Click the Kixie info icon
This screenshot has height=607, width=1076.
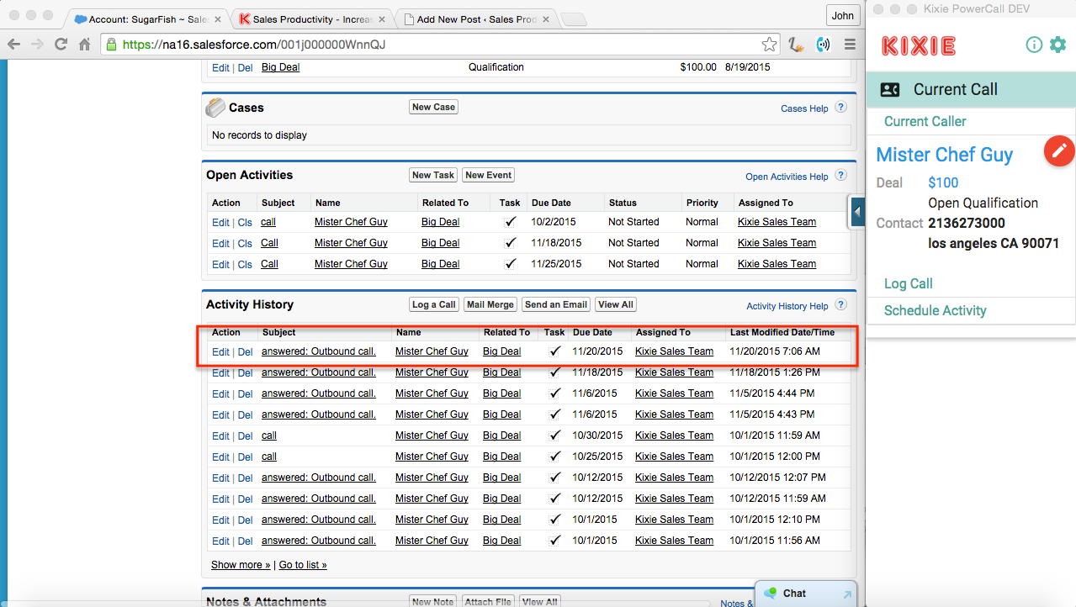click(x=1034, y=45)
